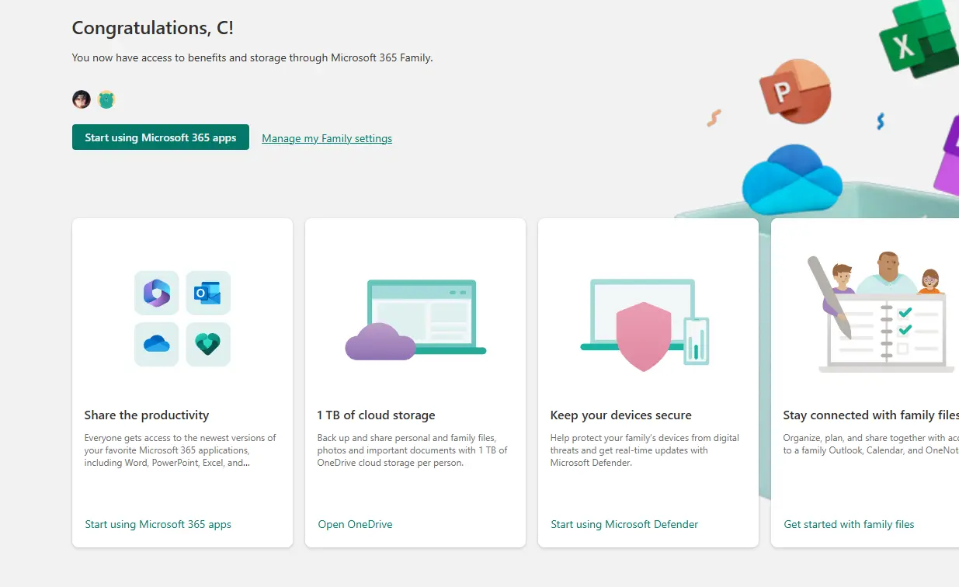Click the first family member photo avatar
959x587 pixels.
(x=82, y=99)
